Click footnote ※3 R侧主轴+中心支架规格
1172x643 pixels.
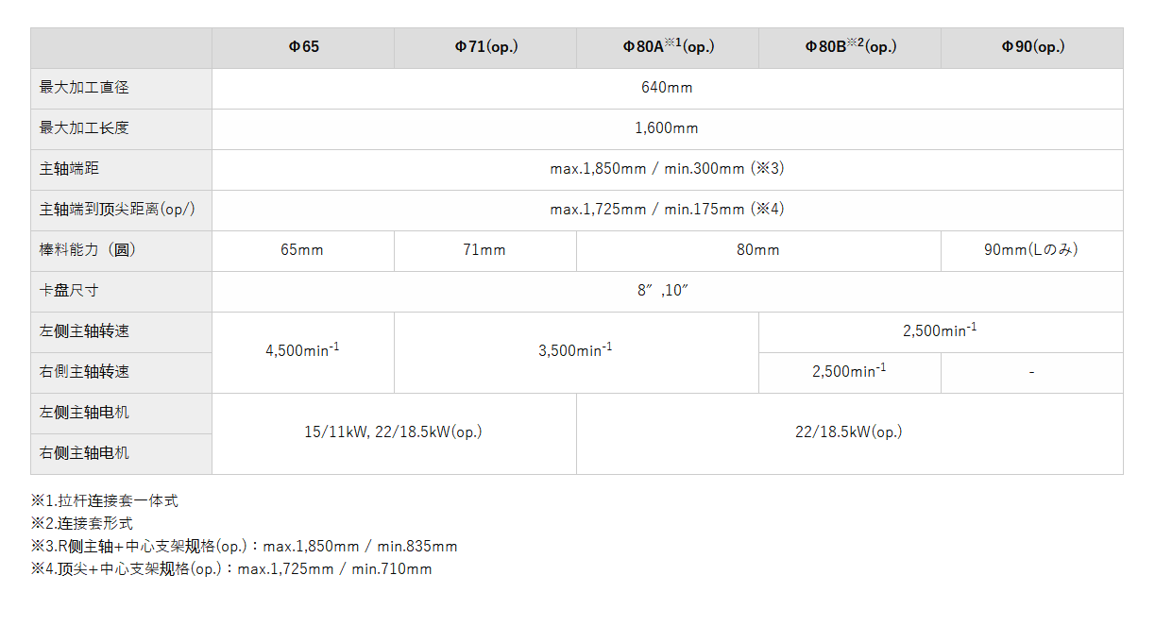pos(244,547)
